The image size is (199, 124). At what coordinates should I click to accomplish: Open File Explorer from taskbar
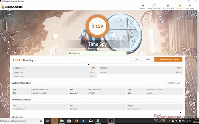62,121
